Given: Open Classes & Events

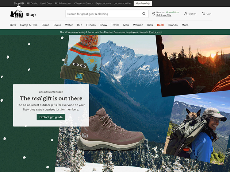Looking at the screenshot, I should pos(83,3).
